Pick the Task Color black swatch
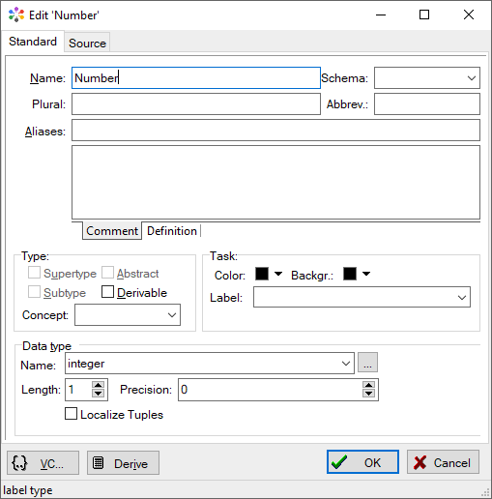 262,274
